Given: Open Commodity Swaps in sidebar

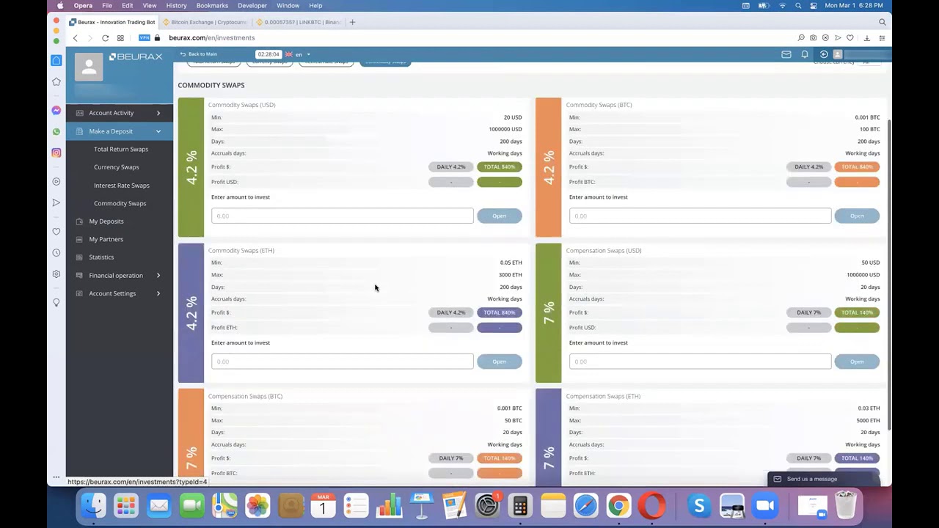Looking at the screenshot, I should point(120,203).
